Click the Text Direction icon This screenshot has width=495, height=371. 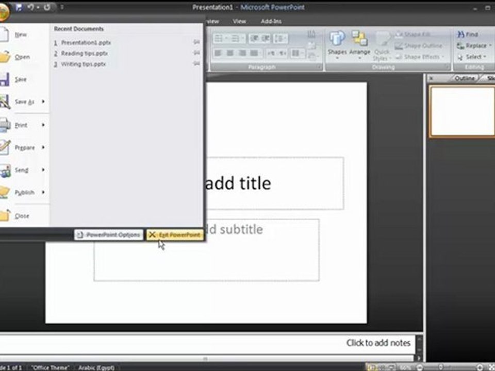click(311, 34)
